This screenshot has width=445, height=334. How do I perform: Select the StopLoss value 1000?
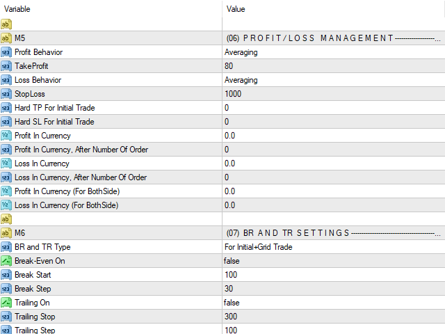tap(334, 94)
